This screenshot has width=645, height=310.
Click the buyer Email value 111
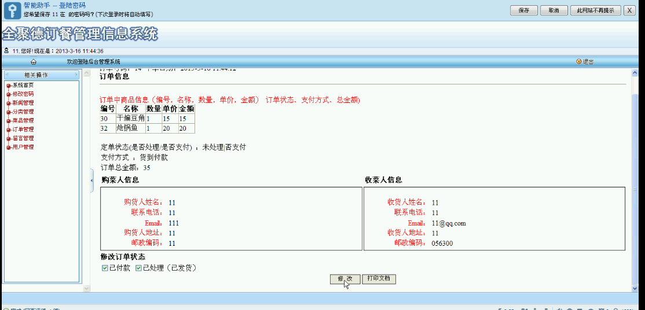click(174, 223)
